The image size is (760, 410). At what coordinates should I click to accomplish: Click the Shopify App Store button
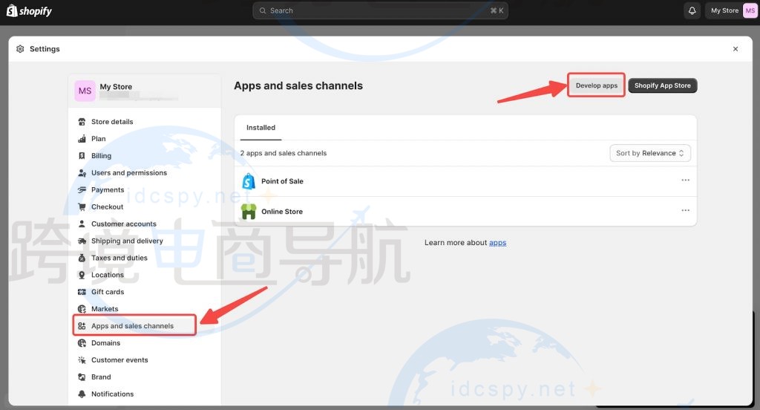click(x=663, y=85)
